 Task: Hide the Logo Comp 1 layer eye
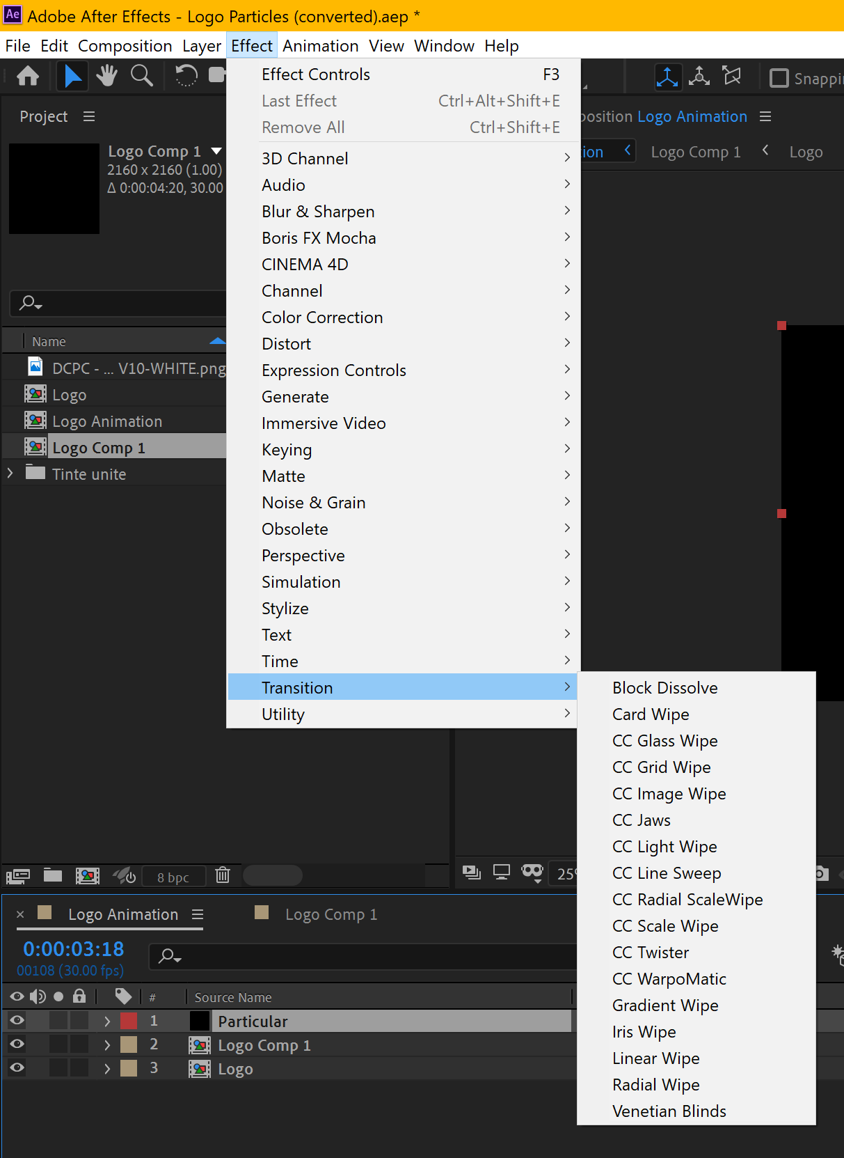[x=17, y=1044]
